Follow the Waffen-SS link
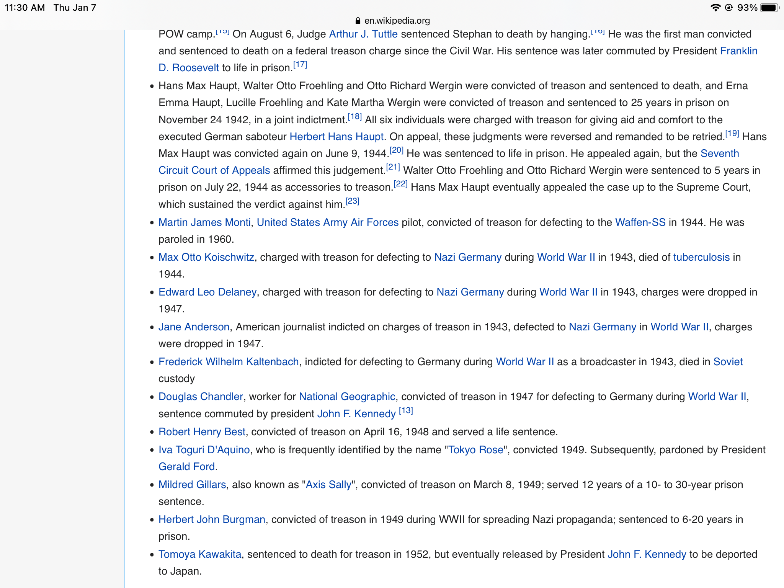The width and height of the screenshot is (784, 588). 640,222
